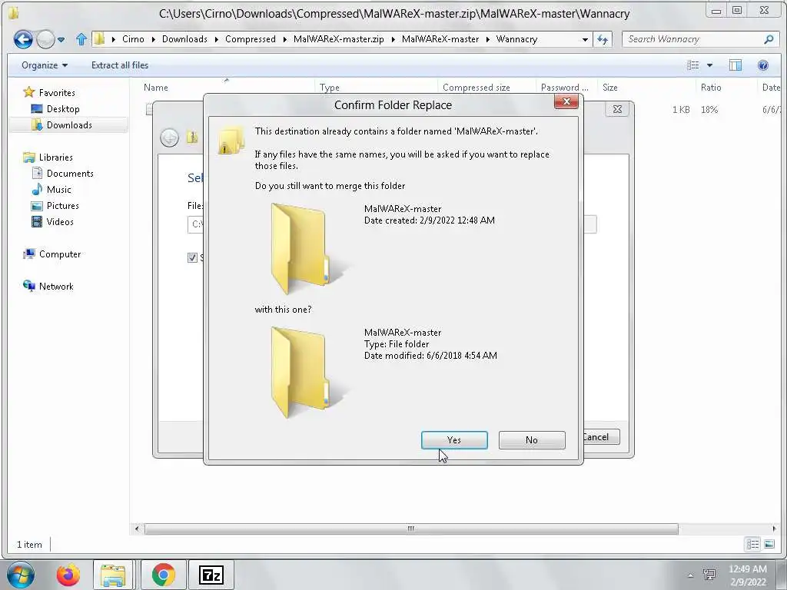Screen dimensions: 787x590
Task: Close the extraction wizard window behind
Action: [x=617, y=109]
